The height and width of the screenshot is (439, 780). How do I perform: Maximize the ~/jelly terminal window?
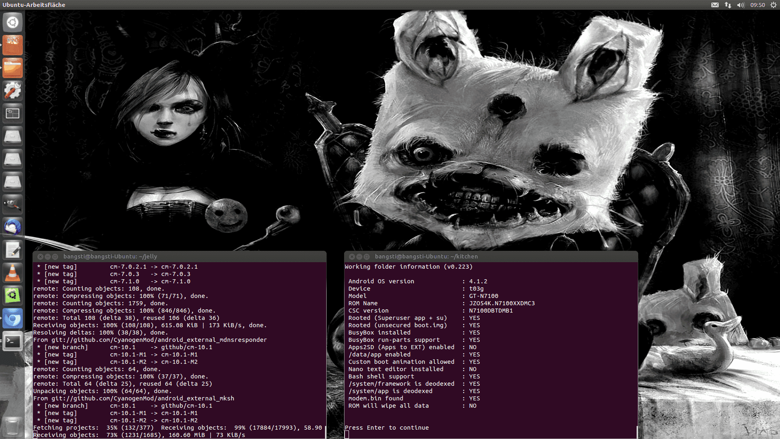pyautogui.click(x=55, y=256)
